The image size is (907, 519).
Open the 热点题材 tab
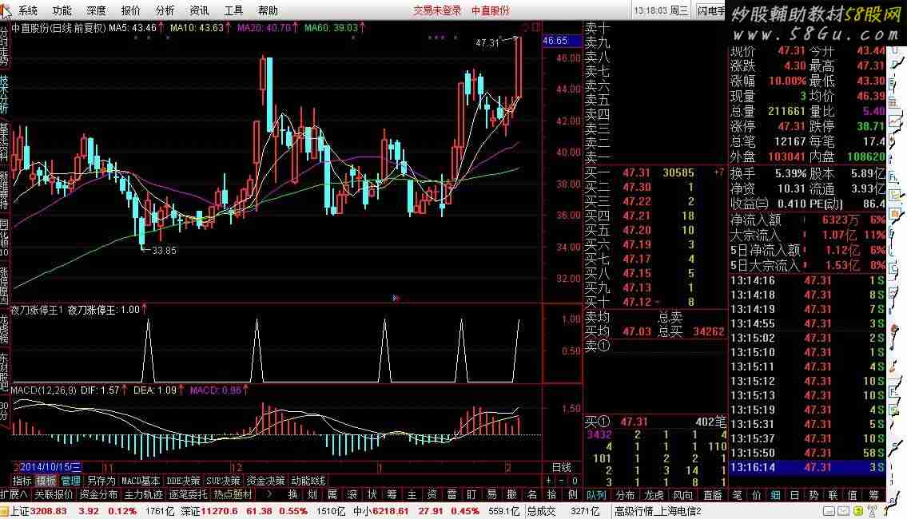pos(233,495)
